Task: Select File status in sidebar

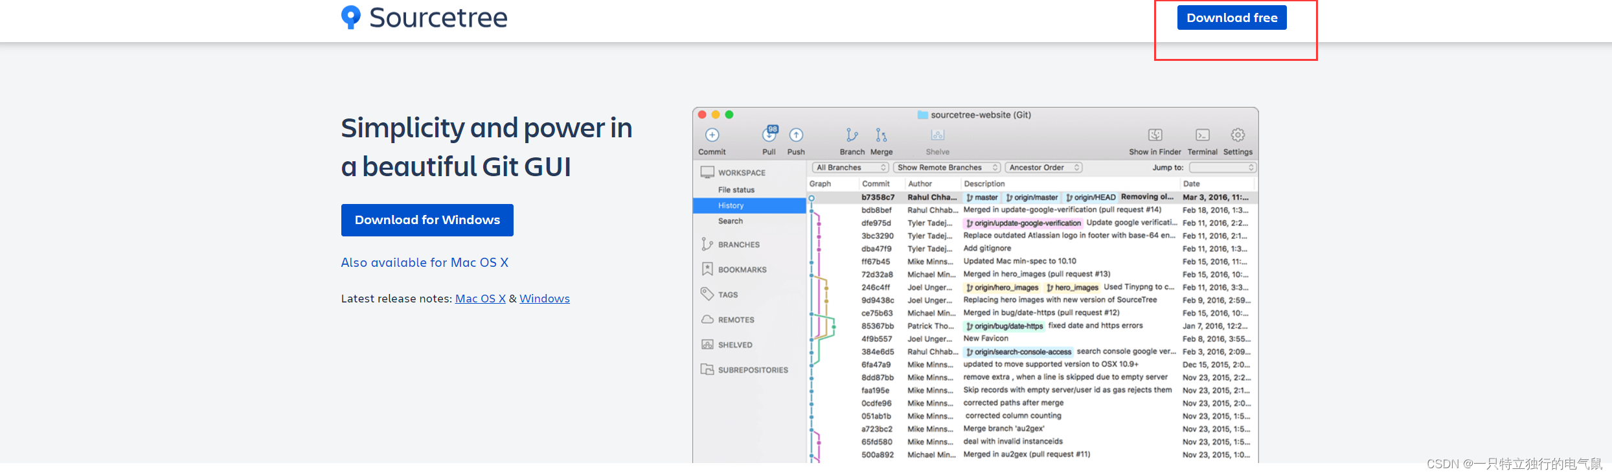Action: [736, 190]
